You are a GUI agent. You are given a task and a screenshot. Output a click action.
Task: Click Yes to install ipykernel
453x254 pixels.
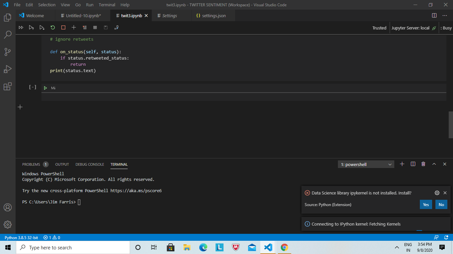pyautogui.click(x=426, y=204)
